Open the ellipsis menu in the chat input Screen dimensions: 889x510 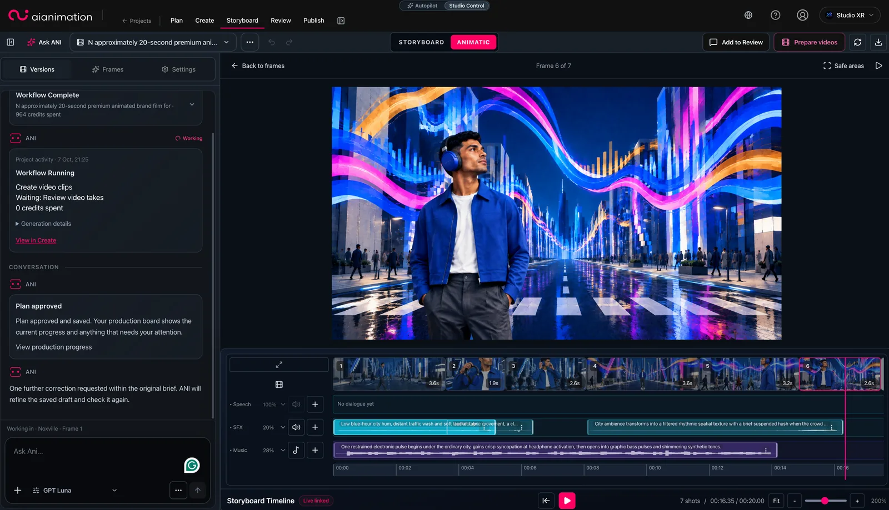coord(178,490)
